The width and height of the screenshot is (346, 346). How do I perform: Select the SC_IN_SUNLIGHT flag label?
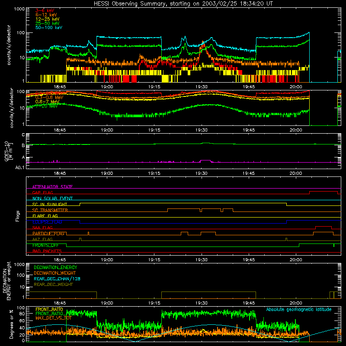pyautogui.click(x=50, y=204)
